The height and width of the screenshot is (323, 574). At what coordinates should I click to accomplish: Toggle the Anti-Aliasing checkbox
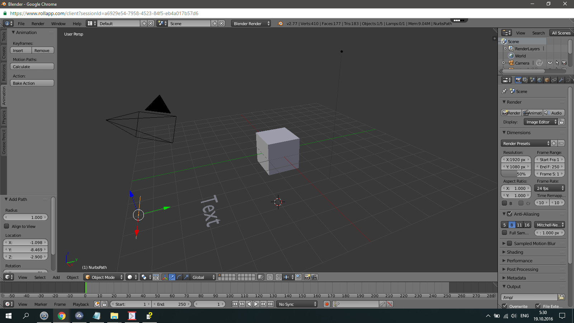coord(509,214)
